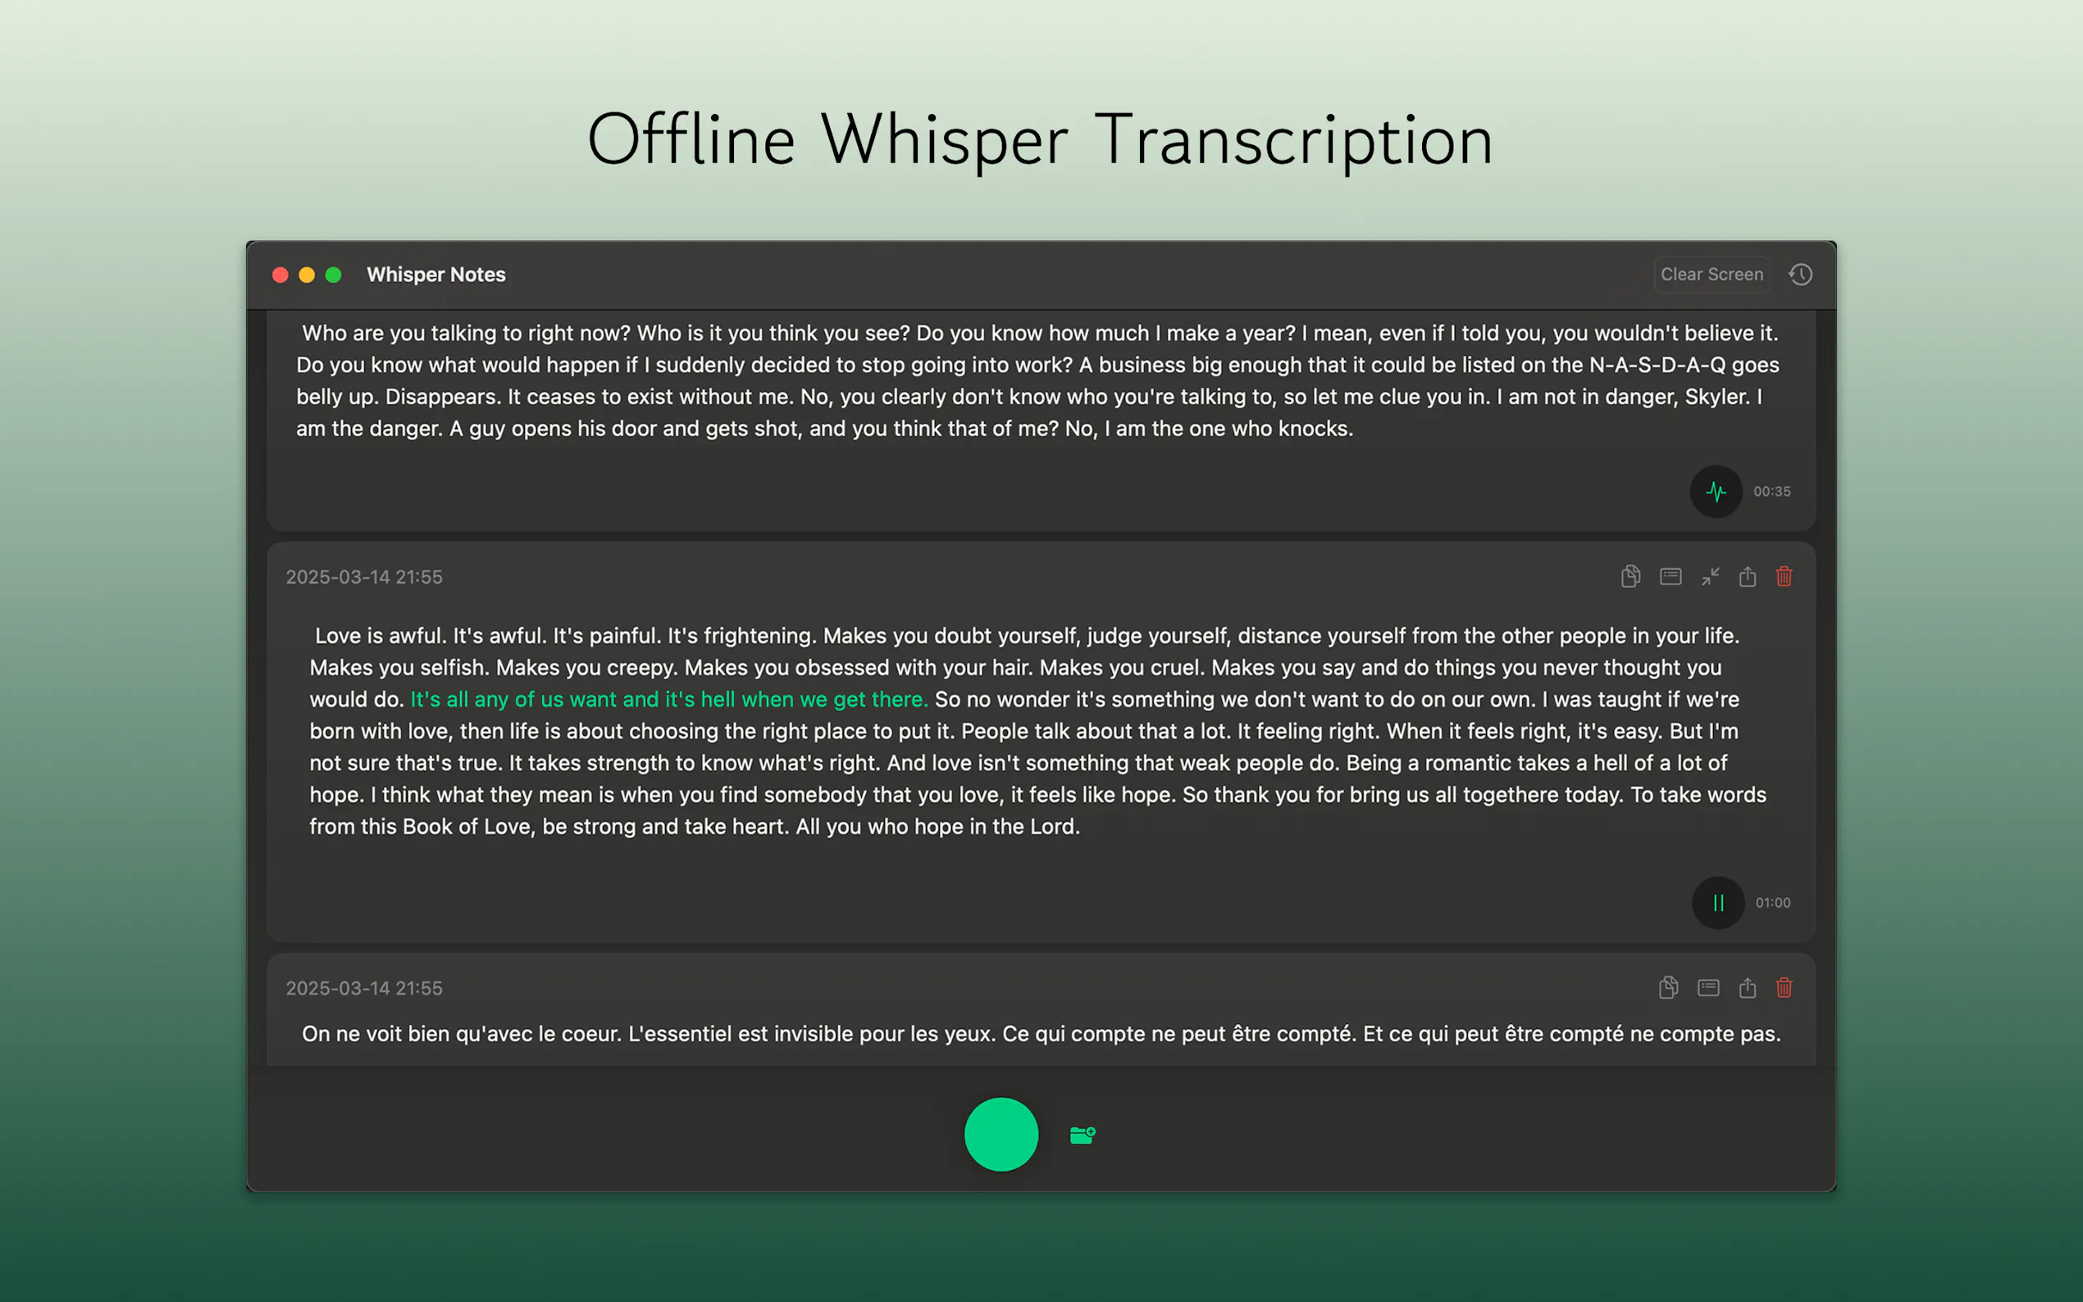Share the "Love is awful" note
This screenshot has height=1302, width=2083.
pos(1747,576)
